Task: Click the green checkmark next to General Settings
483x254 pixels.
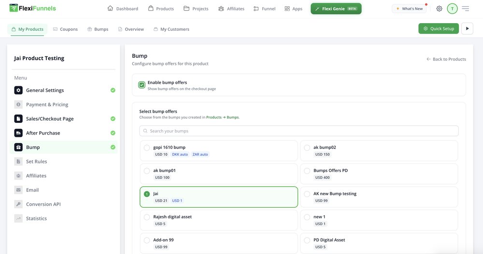Action: click(x=113, y=90)
